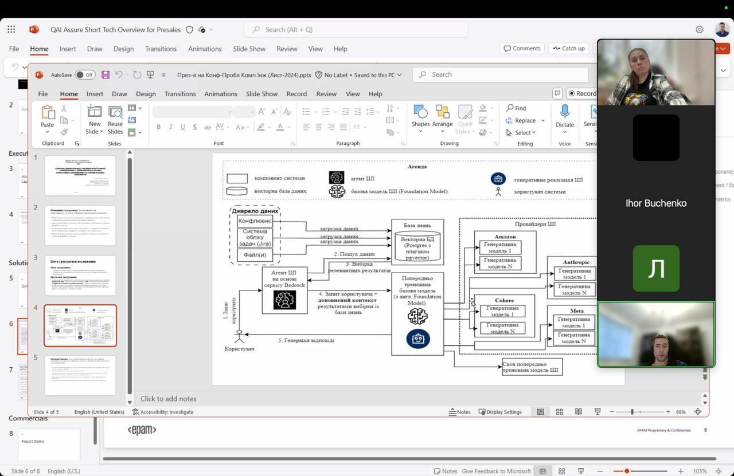The image size is (734, 476).
Task: Click Accessibility: Investigate in status bar
Action: (x=162, y=412)
